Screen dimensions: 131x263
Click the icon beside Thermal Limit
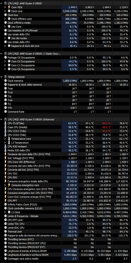coord(6,231)
